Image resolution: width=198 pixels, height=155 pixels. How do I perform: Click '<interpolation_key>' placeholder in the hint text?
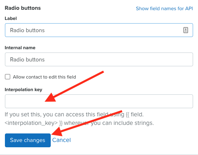pyautogui.click(x=31, y=123)
